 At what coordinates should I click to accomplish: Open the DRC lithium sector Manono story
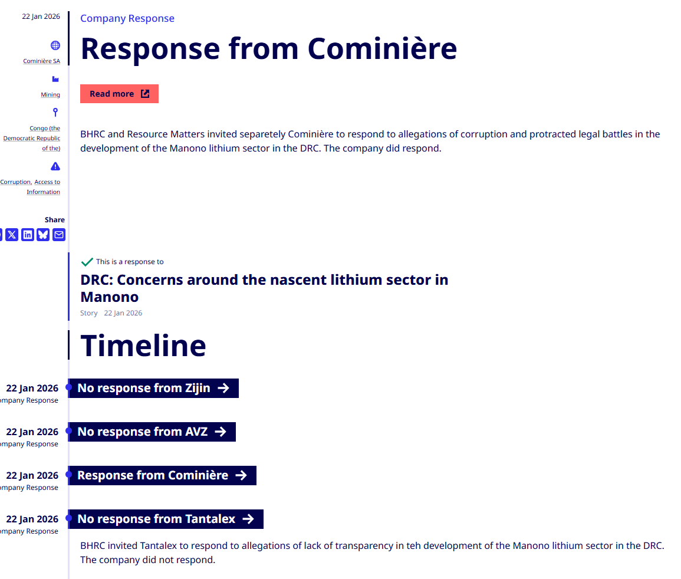[x=264, y=288]
